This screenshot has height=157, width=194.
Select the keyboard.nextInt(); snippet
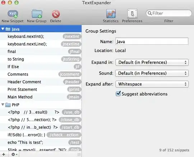41,37
